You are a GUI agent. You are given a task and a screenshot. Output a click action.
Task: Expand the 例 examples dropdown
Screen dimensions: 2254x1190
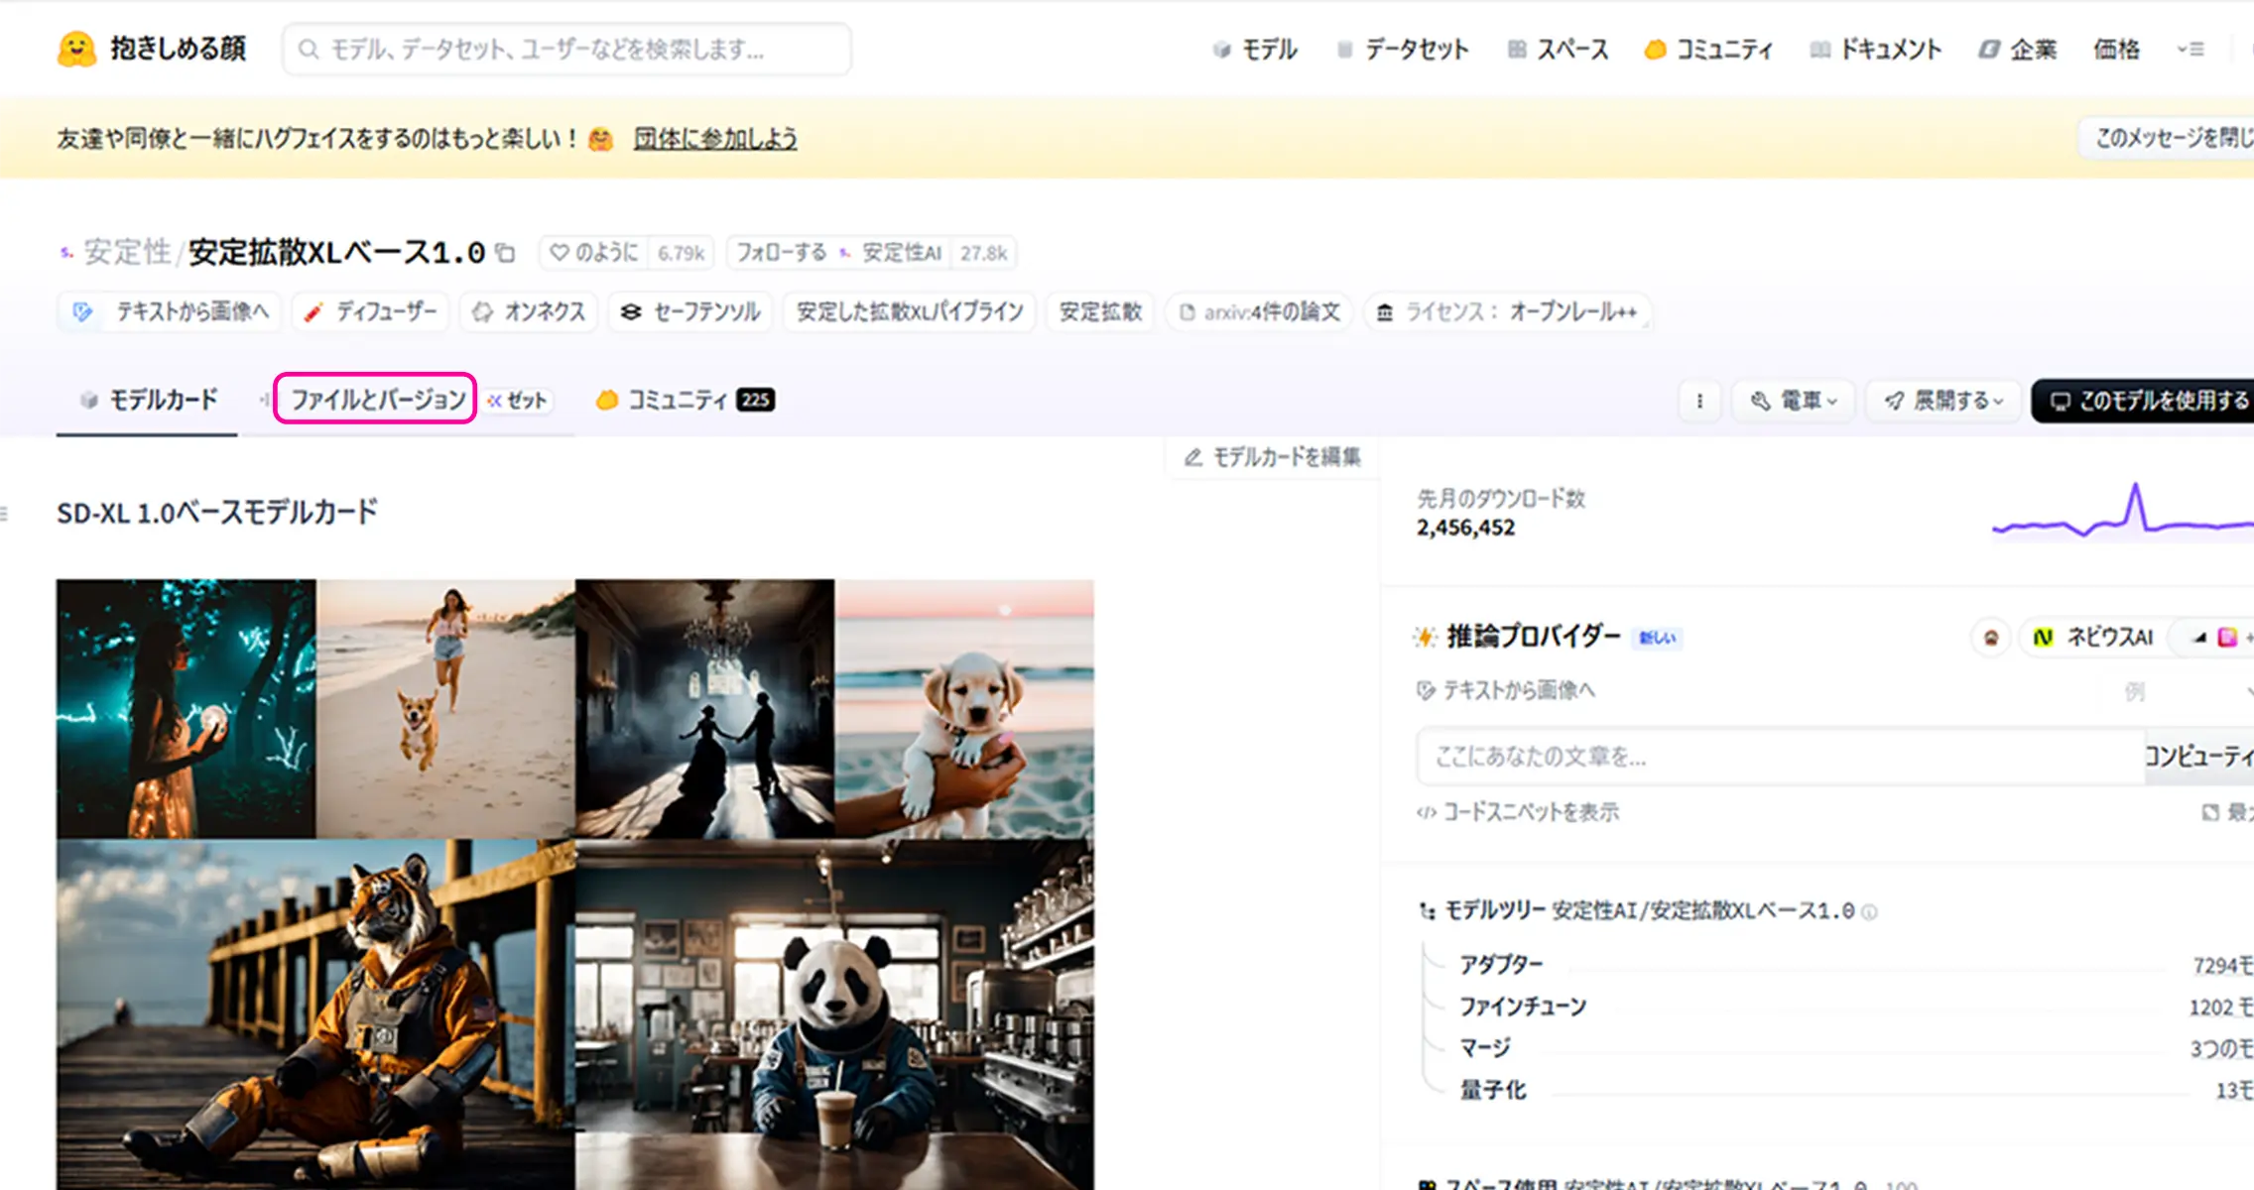click(2188, 691)
